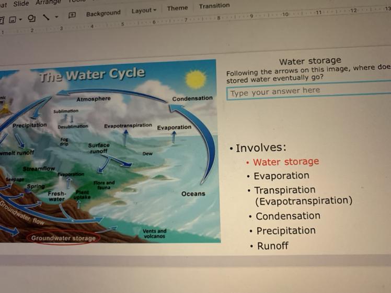391x293 pixels.
Task: Open the Layout dropdown
Action: [x=144, y=11]
